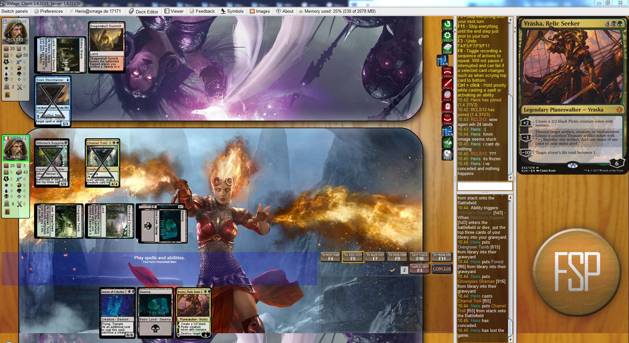Click the Skip Stack F10 button
This screenshot has height=343, width=629.
[420, 257]
